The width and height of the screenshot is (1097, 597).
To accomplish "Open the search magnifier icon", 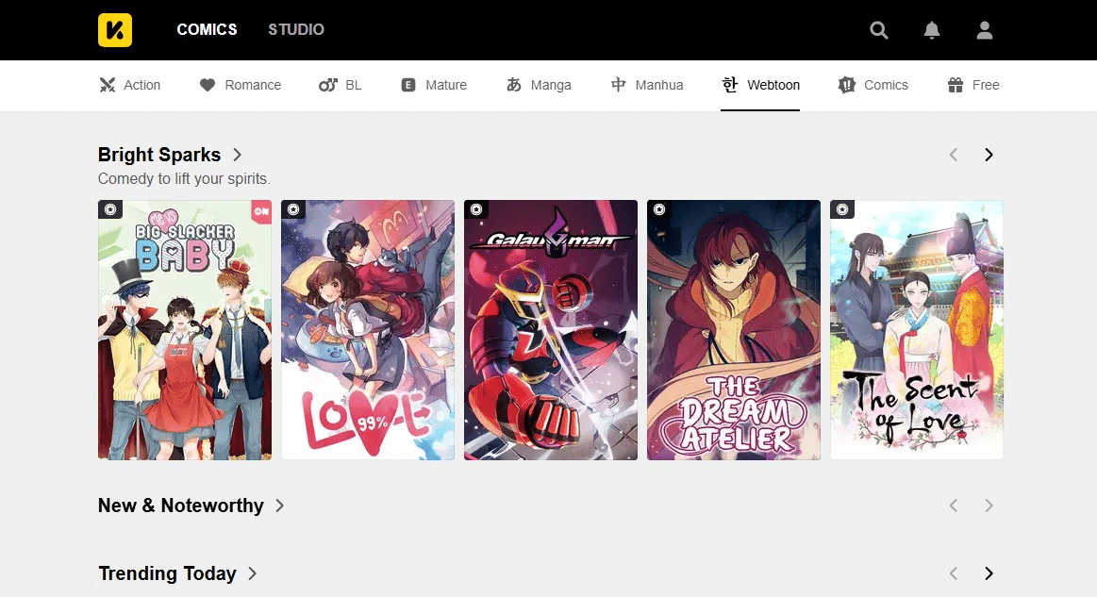I will click(878, 30).
